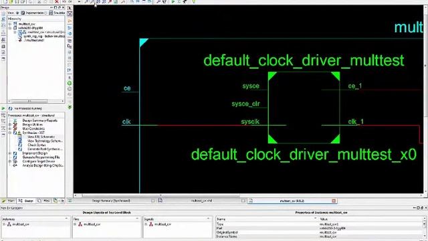Expand the User Constraints process group
Image resolution: width=428 pixels, height=241 pixels.
[10, 129]
